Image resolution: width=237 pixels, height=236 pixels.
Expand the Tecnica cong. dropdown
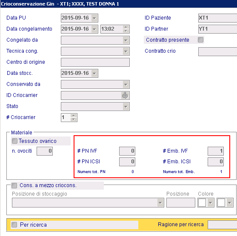point(126,51)
